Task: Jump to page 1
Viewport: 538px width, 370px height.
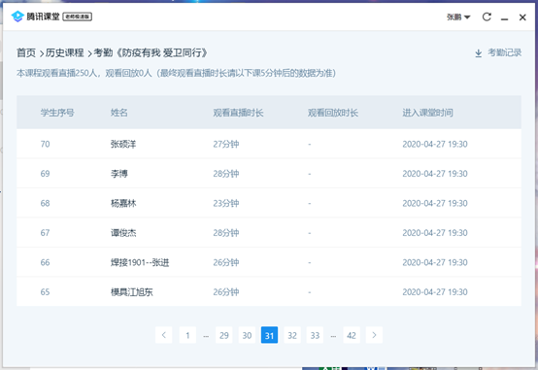Action: [x=187, y=335]
